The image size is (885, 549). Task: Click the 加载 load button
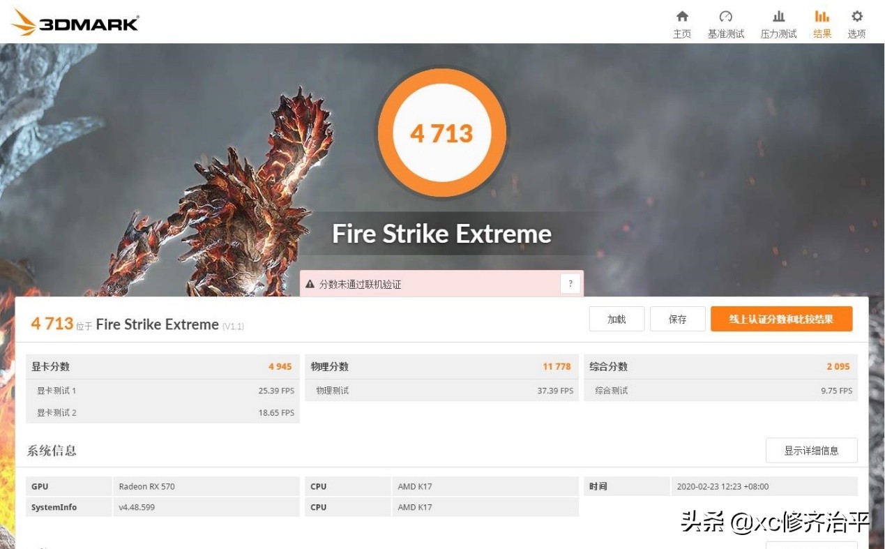coord(616,319)
